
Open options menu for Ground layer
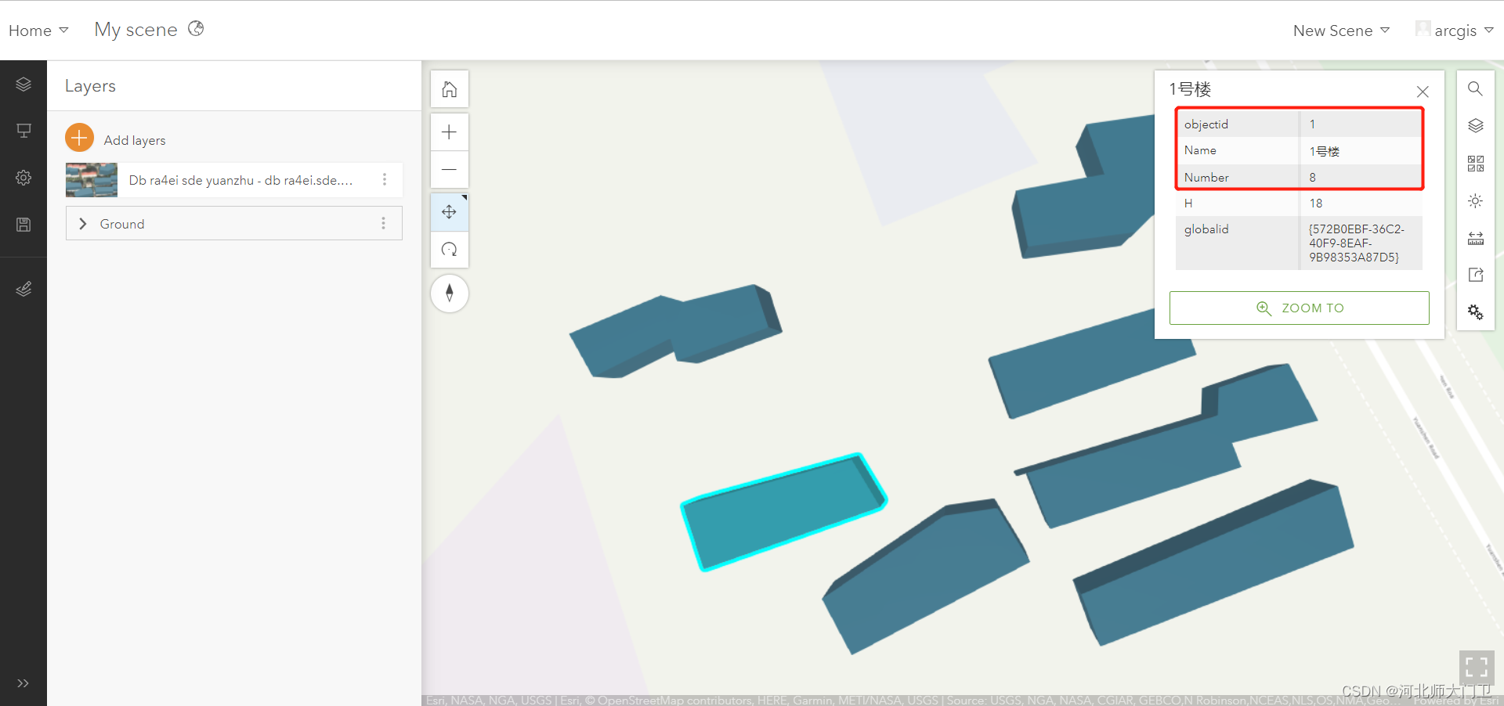(x=383, y=224)
